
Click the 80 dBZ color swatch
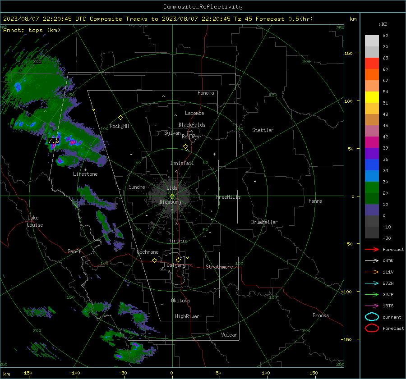click(372, 41)
